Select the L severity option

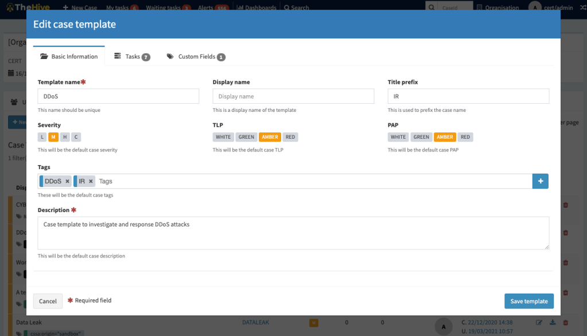tap(42, 137)
